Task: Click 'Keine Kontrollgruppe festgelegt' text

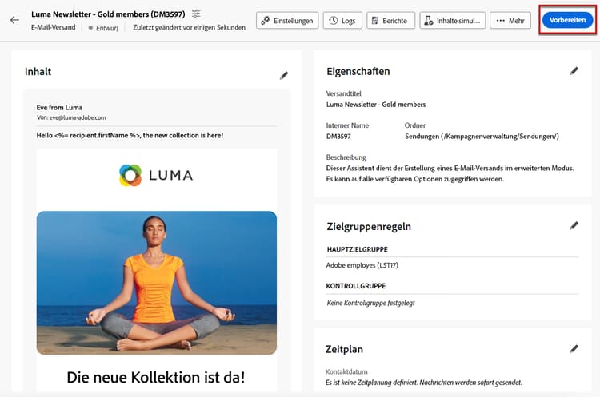Action: (x=370, y=303)
